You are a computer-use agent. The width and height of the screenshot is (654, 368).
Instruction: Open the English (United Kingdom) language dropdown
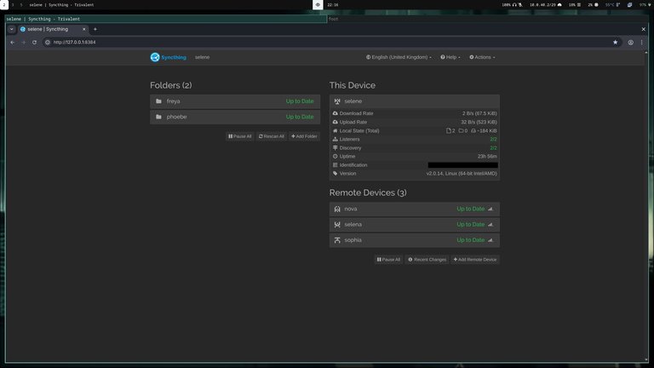tap(399, 57)
